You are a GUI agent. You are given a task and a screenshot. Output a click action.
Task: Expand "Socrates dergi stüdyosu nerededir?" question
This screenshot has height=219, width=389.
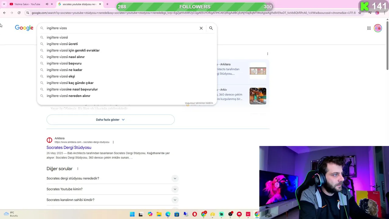click(x=112, y=178)
